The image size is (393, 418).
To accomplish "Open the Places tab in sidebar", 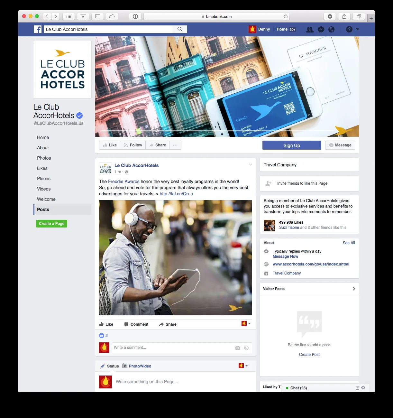I will coord(44,179).
